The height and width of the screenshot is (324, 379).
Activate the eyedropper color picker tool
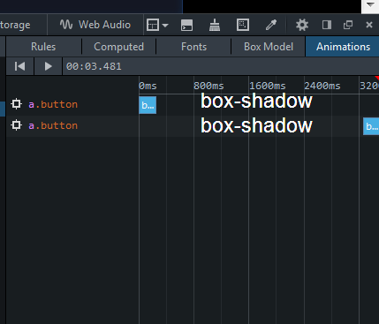(271, 25)
